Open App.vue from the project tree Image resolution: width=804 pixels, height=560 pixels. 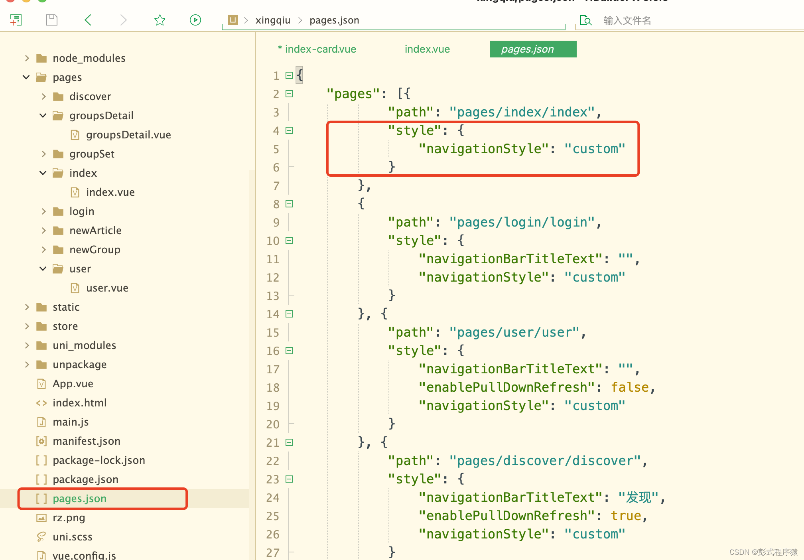(x=73, y=384)
